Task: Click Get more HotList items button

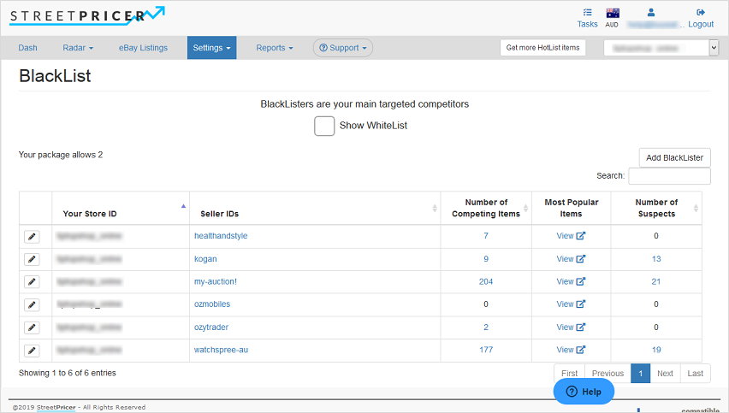Action: [x=542, y=48]
